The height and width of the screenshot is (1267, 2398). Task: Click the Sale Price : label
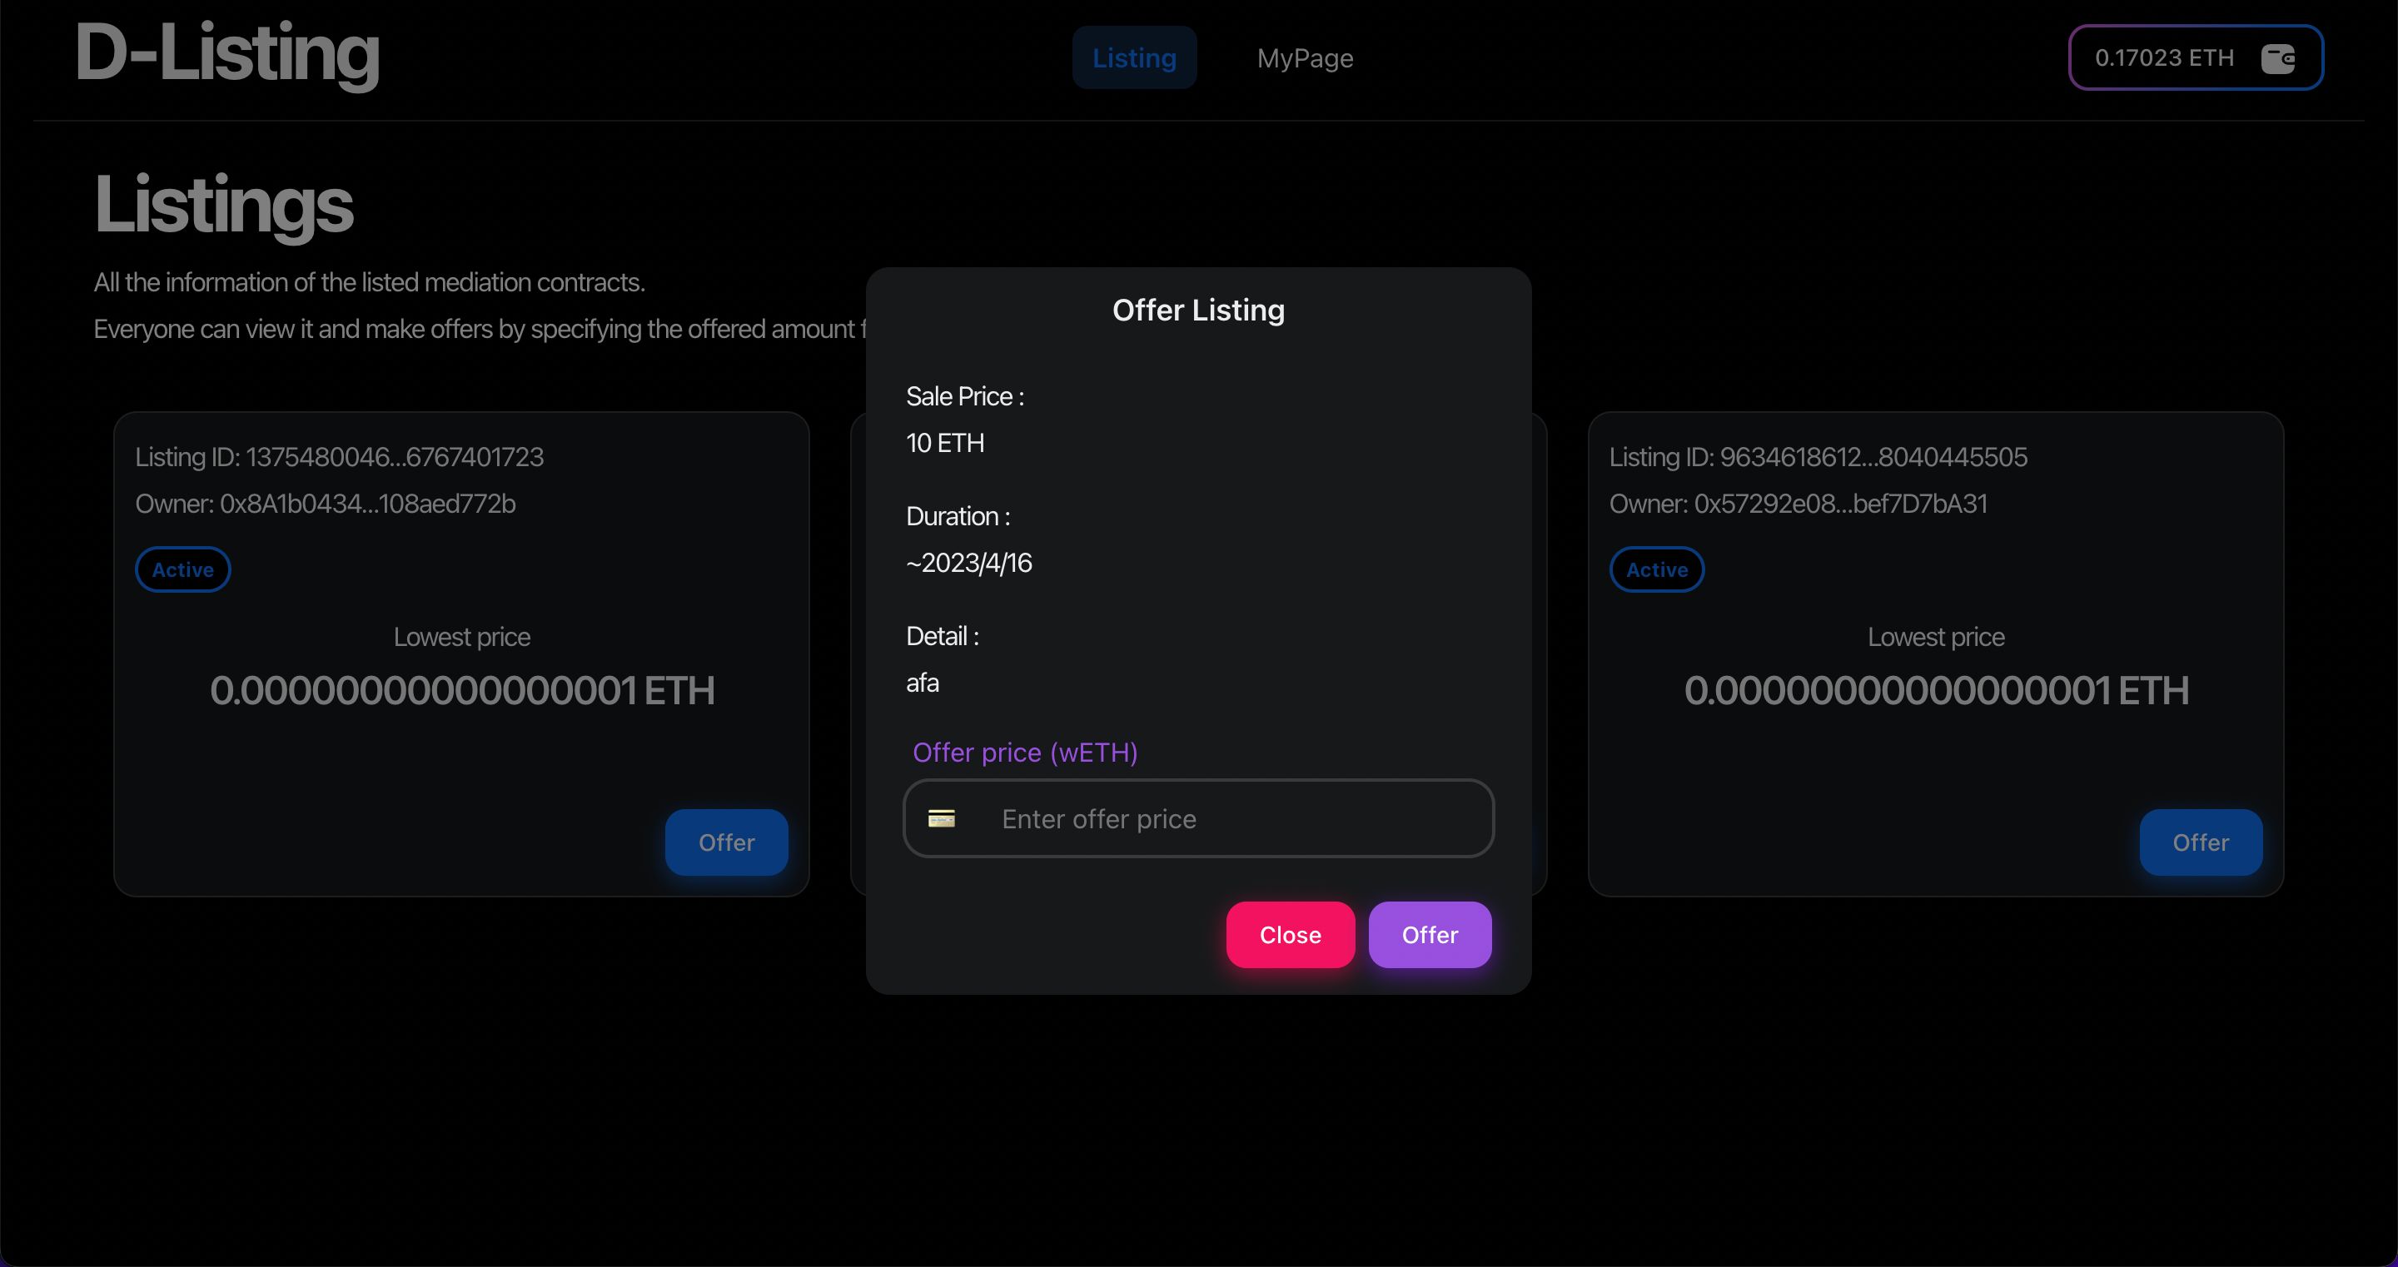click(964, 396)
